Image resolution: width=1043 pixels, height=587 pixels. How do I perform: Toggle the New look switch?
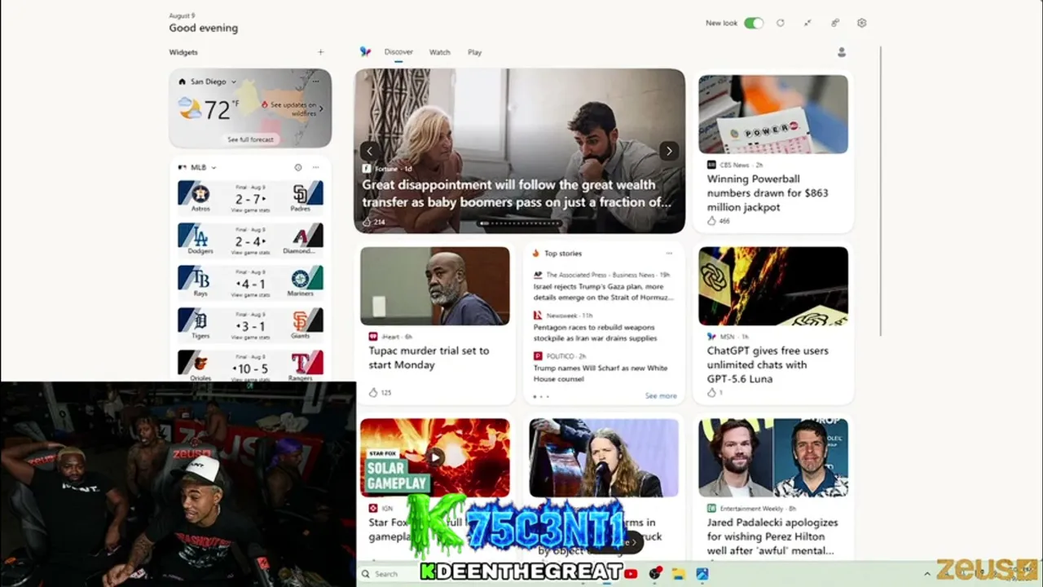754,23
